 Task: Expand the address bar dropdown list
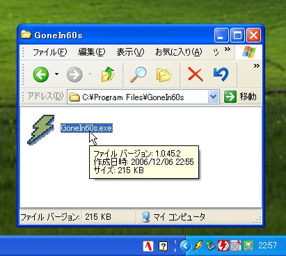213,97
